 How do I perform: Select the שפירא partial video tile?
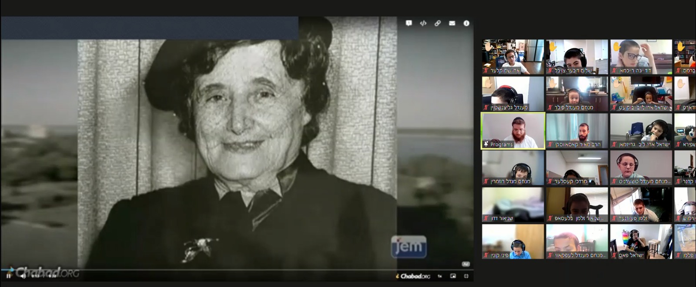tap(685, 131)
